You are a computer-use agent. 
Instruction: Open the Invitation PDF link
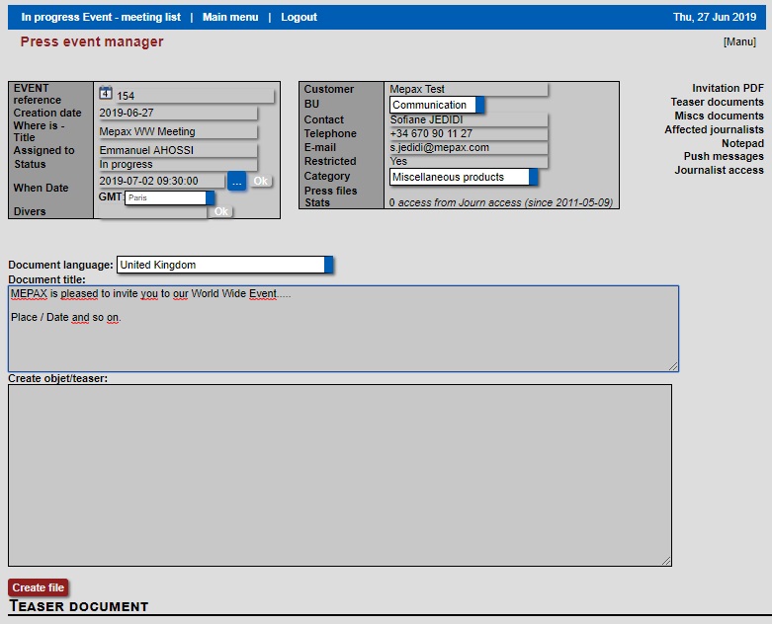[x=728, y=89]
